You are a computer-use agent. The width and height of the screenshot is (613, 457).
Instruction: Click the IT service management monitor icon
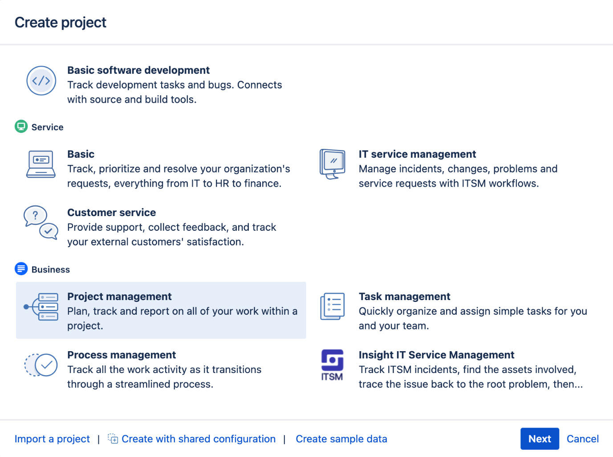[332, 164]
